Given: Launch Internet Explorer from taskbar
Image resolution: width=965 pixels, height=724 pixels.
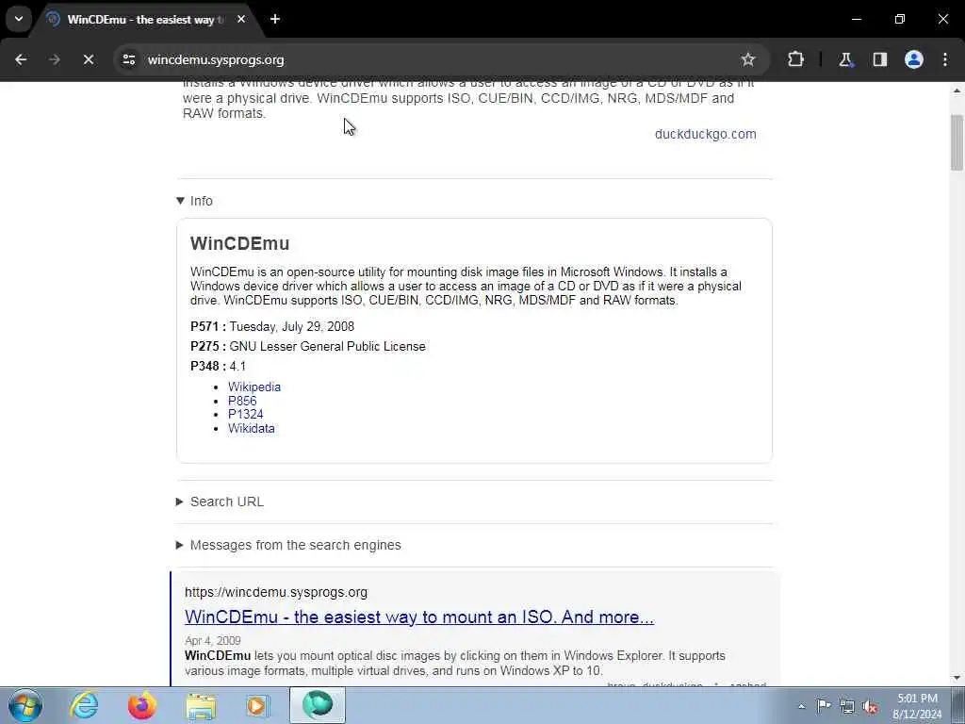Looking at the screenshot, I should pos(84,705).
